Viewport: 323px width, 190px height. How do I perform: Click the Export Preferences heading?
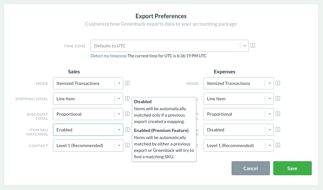click(x=161, y=16)
